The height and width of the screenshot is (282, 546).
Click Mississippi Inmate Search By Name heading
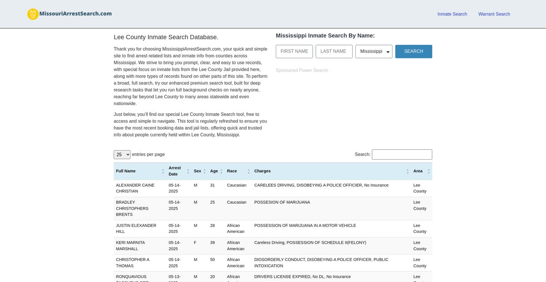click(x=325, y=35)
